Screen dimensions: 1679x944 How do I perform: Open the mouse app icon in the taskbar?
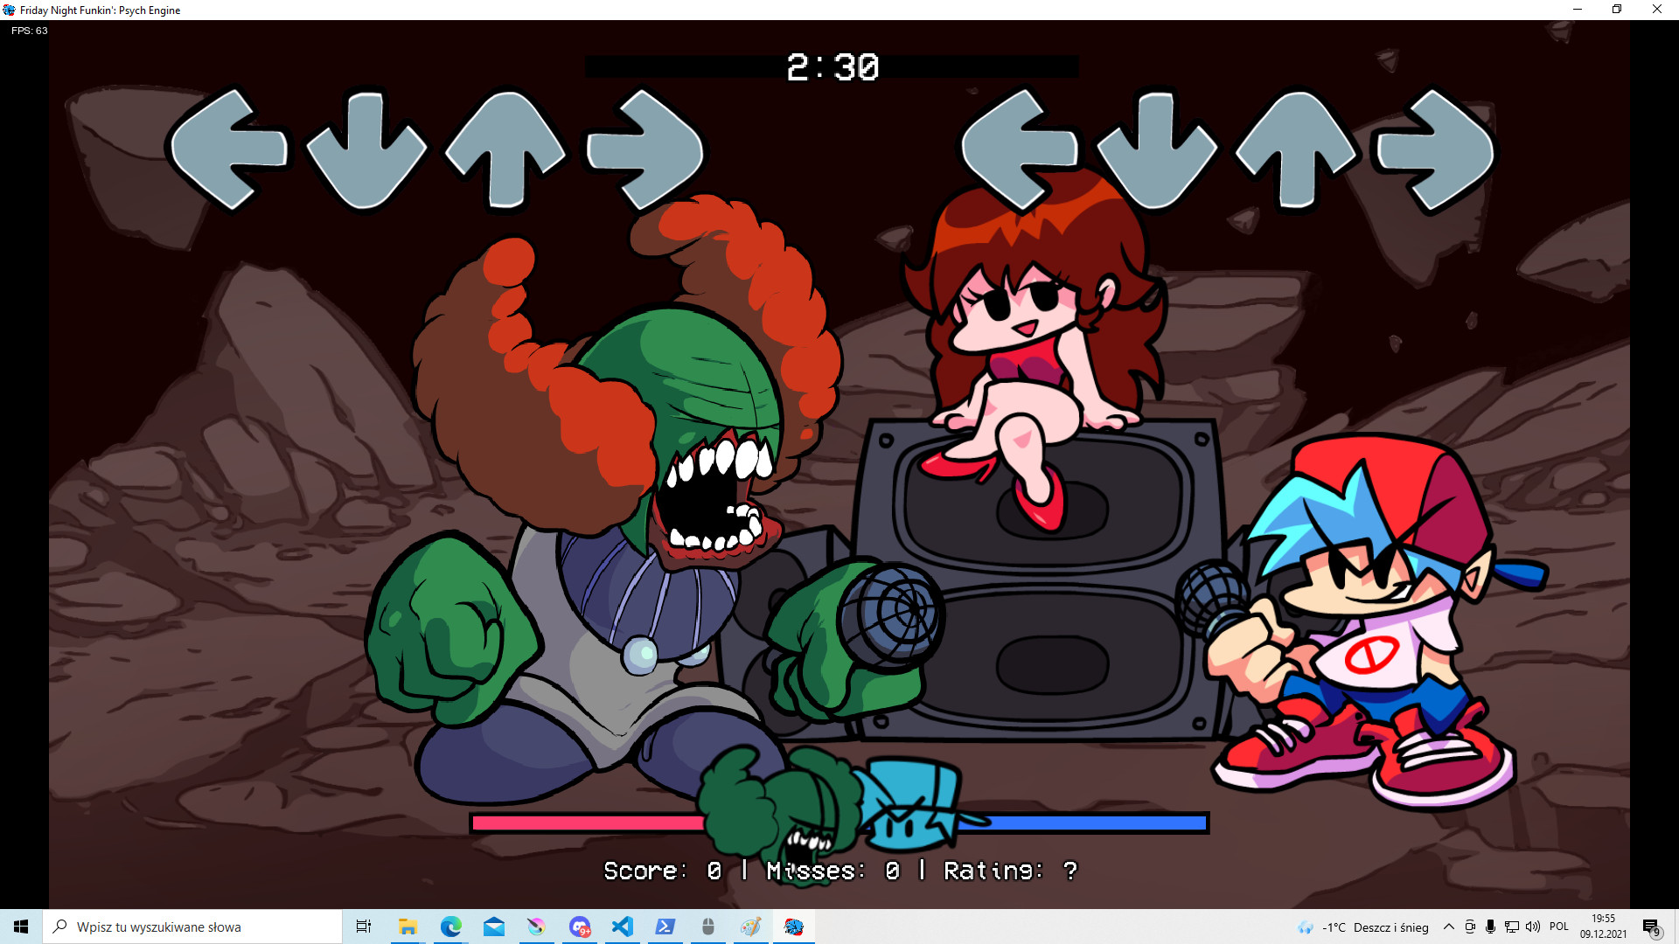click(x=708, y=927)
